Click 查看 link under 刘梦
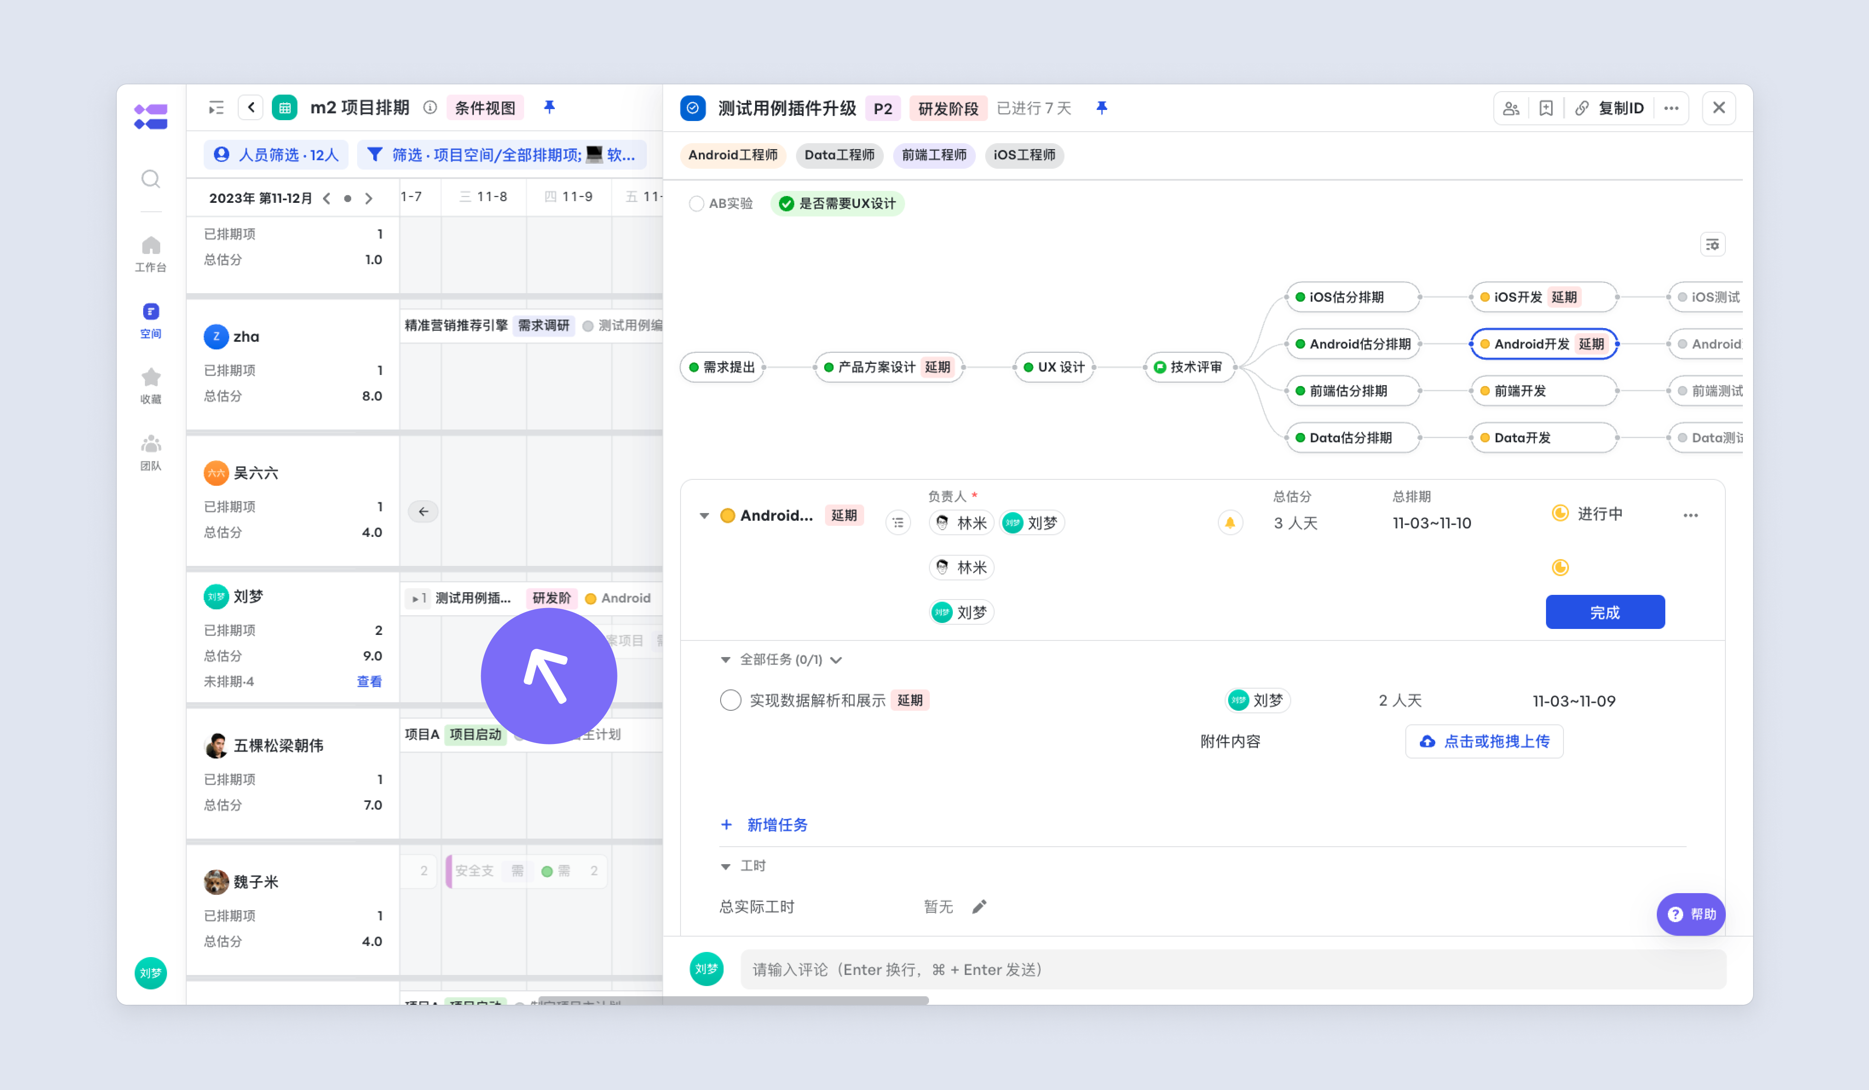This screenshot has height=1090, width=1869. pos(369,681)
